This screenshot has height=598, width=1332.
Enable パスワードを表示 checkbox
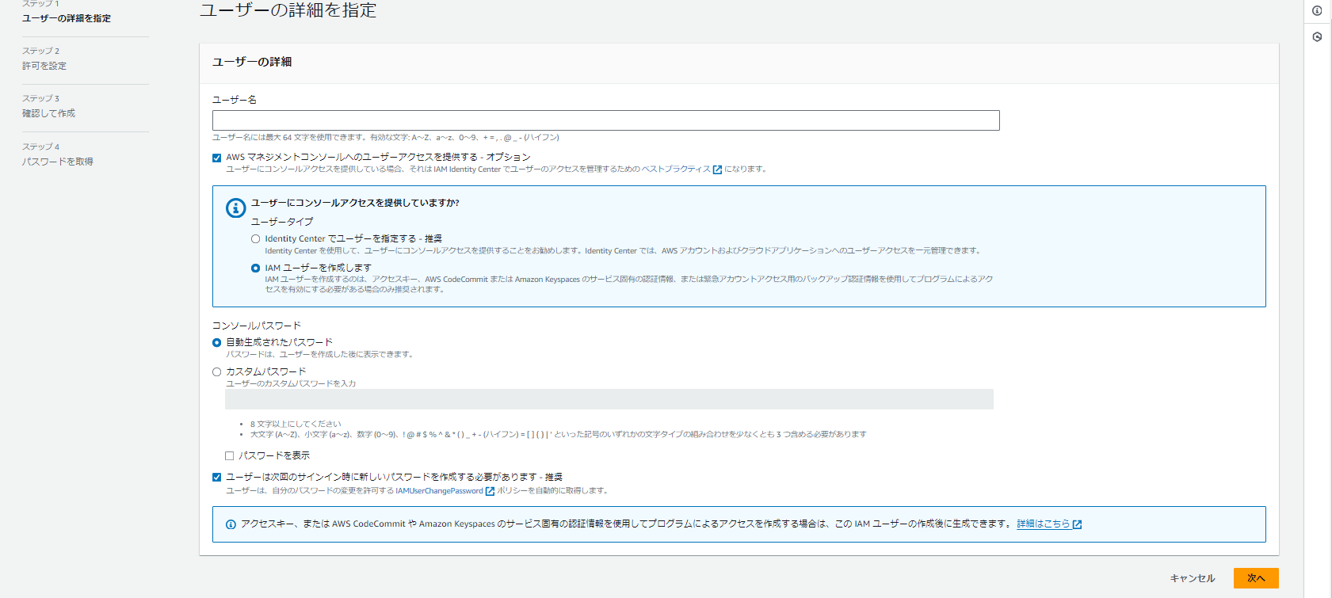229,455
